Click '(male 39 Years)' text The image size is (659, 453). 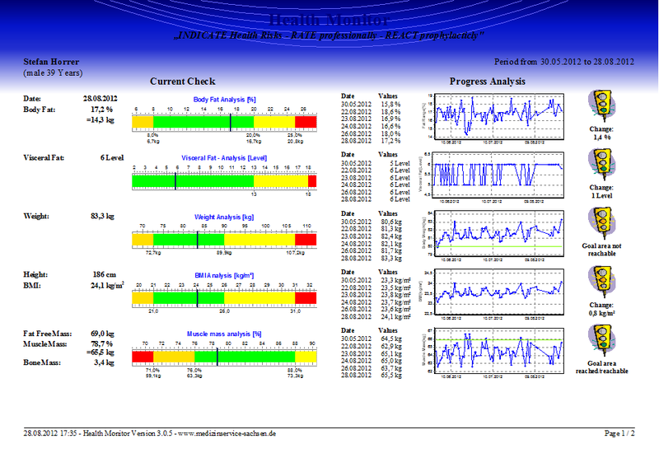[x=53, y=72]
